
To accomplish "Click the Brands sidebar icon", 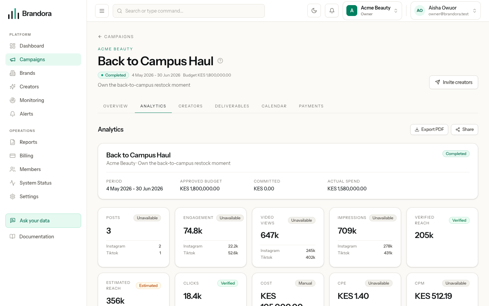I will [13, 73].
